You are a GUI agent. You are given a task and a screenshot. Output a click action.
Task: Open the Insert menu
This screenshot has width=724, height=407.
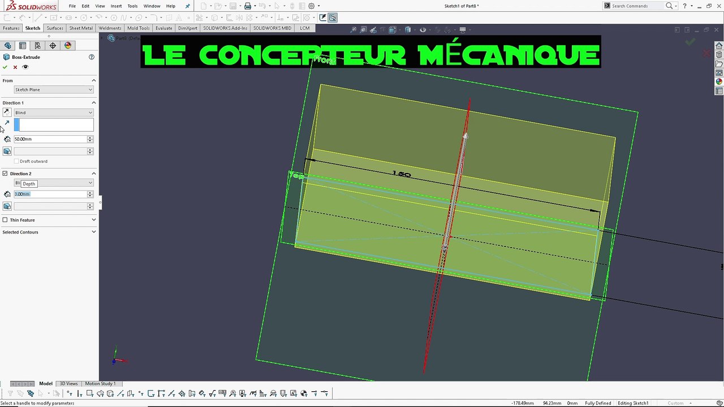pos(116,6)
